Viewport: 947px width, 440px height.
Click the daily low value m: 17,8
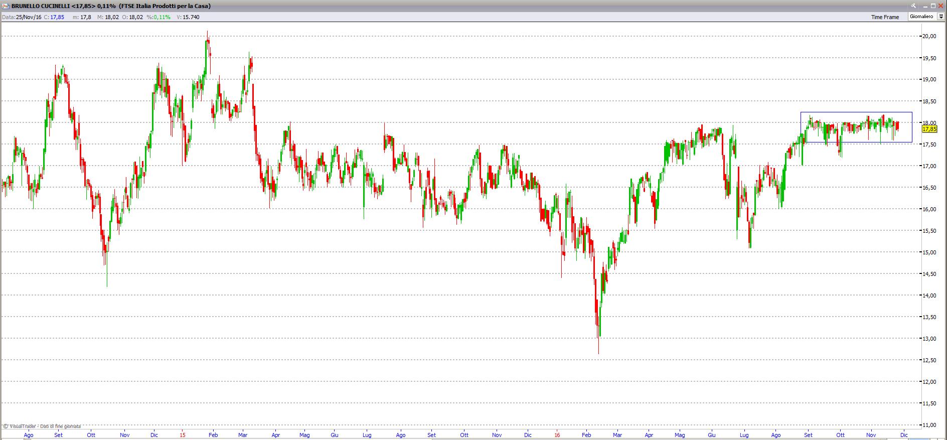82,17
